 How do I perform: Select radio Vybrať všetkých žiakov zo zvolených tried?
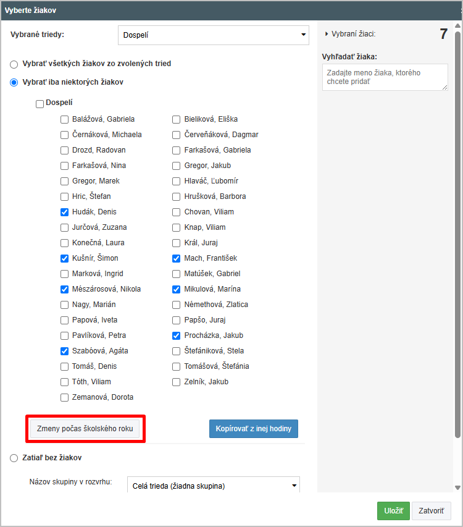click(x=14, y=64)
